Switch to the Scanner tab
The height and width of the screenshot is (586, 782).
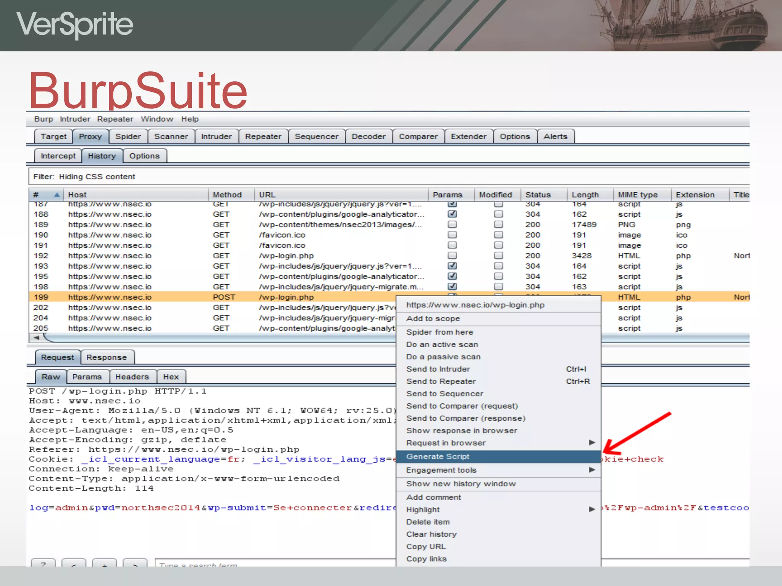(x=171, y=137)
